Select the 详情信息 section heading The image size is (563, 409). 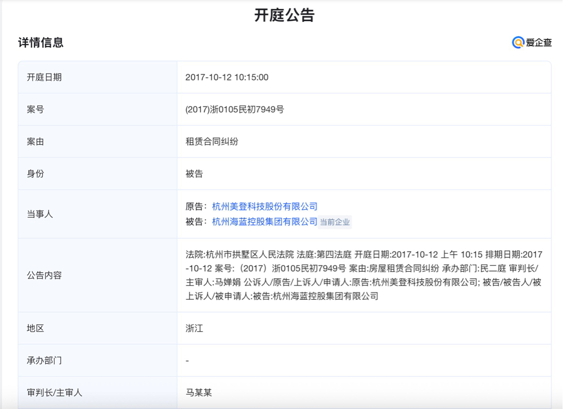[x=41, y=43]
